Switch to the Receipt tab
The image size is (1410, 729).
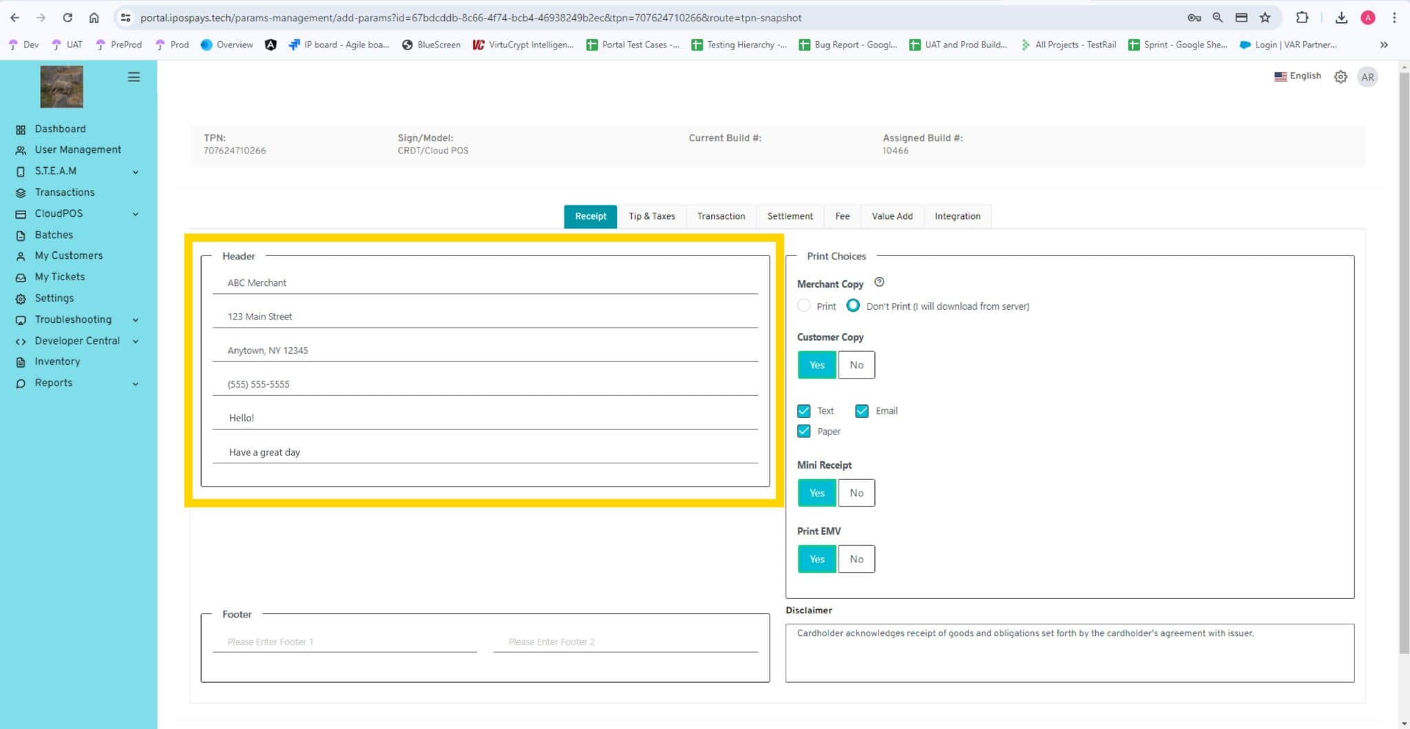(591, 216)
